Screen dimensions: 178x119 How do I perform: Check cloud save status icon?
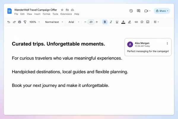click(72, 10)
